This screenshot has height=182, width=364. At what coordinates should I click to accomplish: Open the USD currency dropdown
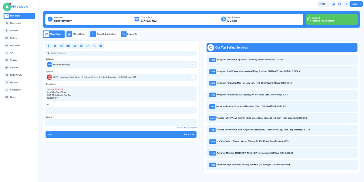tap(323, 4)
